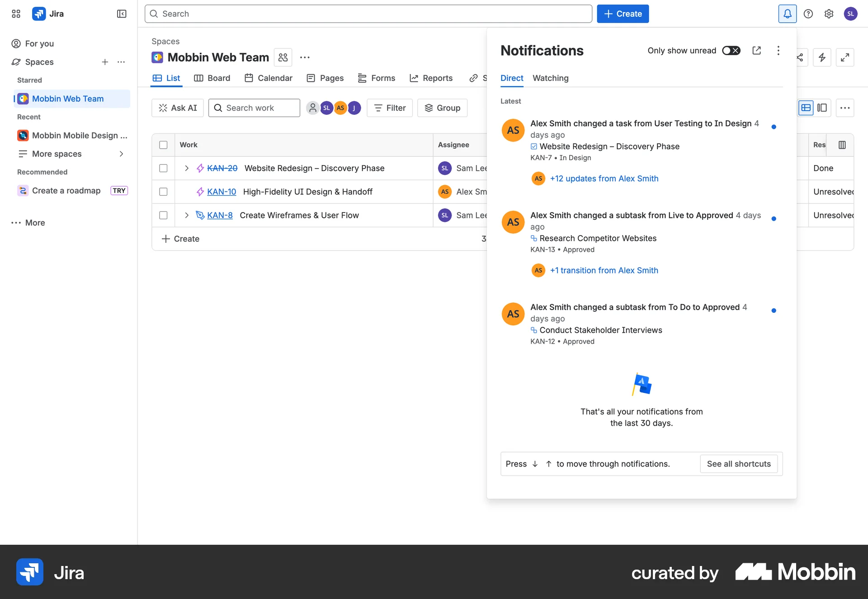
Task: Open +12 updates from Alex Smith
Action: click(x=604, y=179)
